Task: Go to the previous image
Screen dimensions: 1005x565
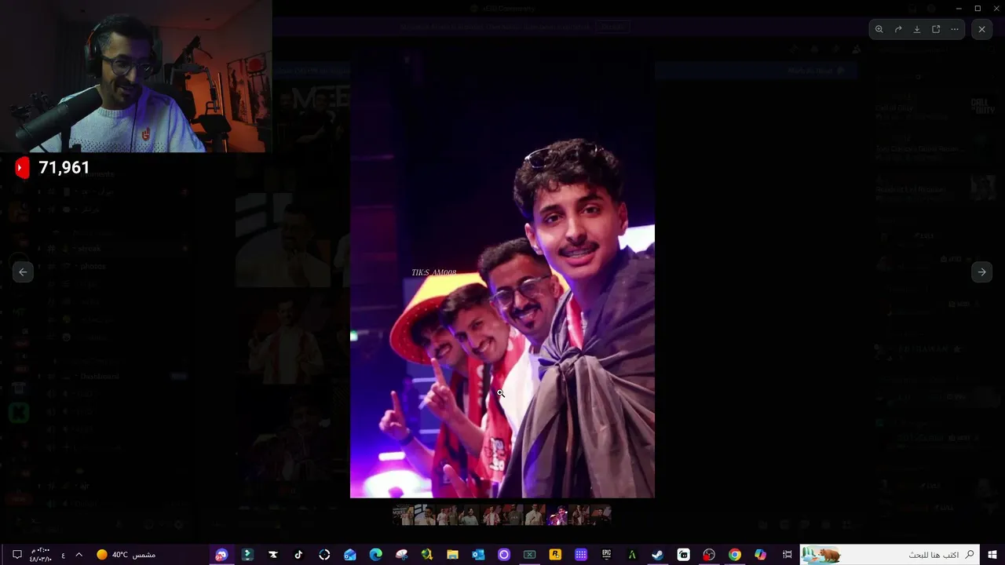Action: pyautogui.click(x=23, y=272)
